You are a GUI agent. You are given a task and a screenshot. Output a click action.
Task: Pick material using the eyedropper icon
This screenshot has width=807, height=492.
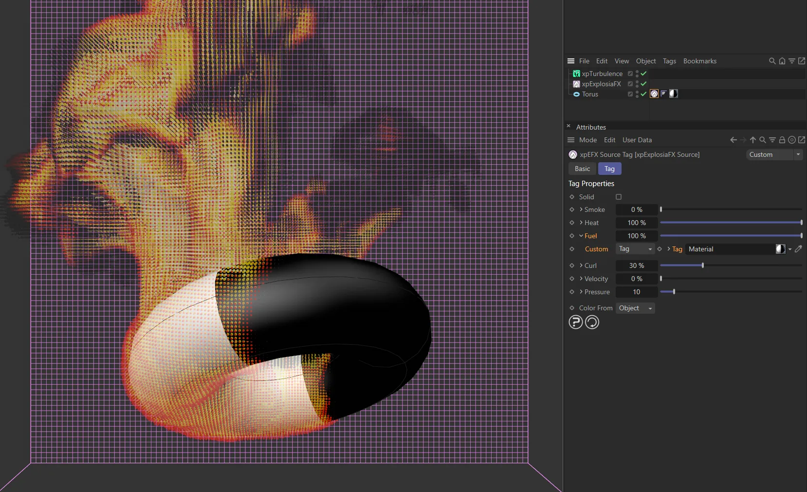tap(799, 249)
